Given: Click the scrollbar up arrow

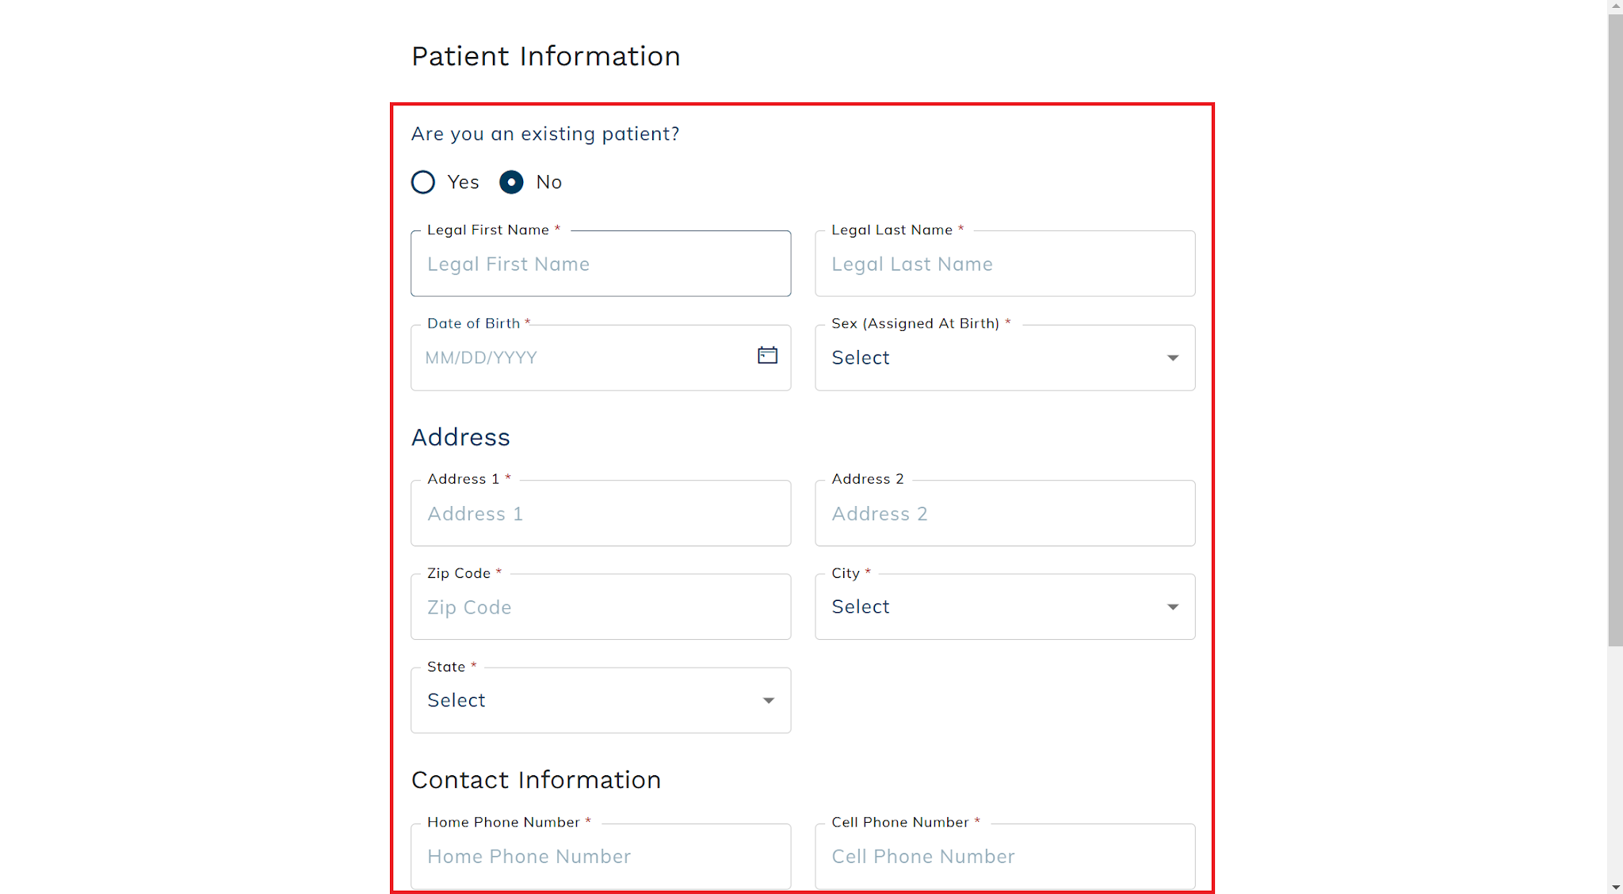Looking at the screenshot, I should click(1615, 6).
